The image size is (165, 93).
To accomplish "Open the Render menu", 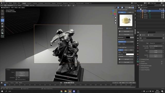I will (x=10, y=3).
